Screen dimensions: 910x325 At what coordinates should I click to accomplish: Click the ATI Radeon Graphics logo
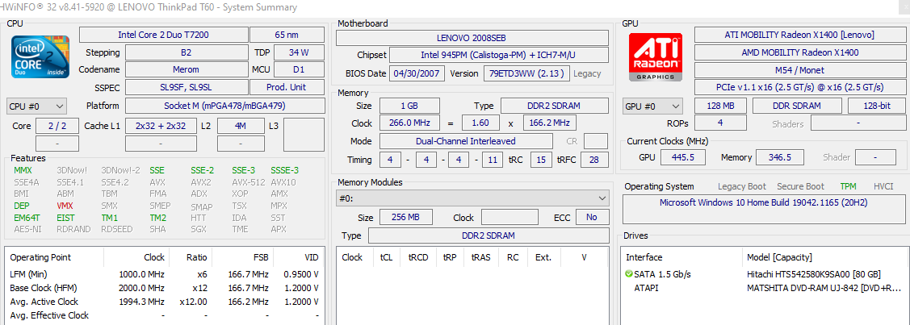tap(656, 56)
